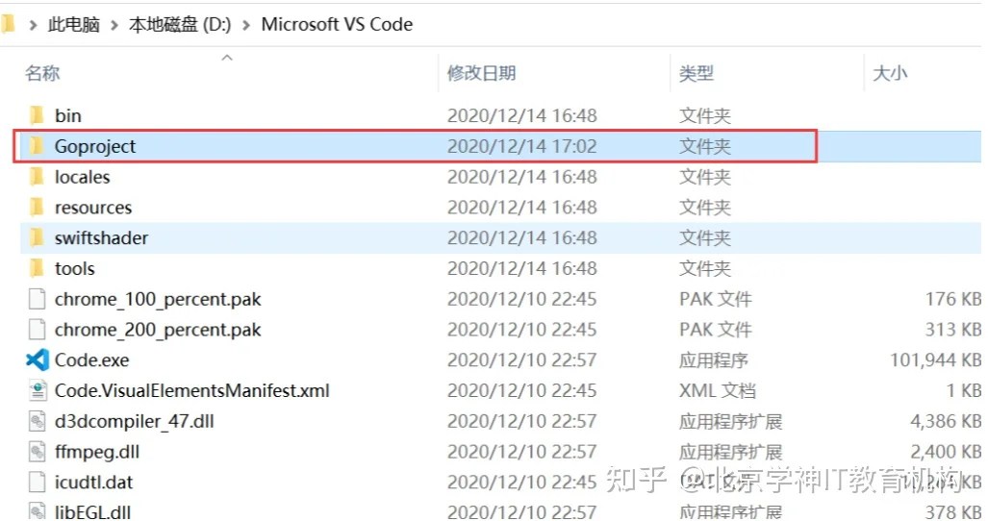
Task: Click the locales folder icon
Action: click(38, 177)
